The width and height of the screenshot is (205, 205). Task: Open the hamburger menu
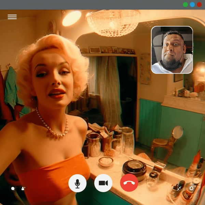[x=12, y=17]
